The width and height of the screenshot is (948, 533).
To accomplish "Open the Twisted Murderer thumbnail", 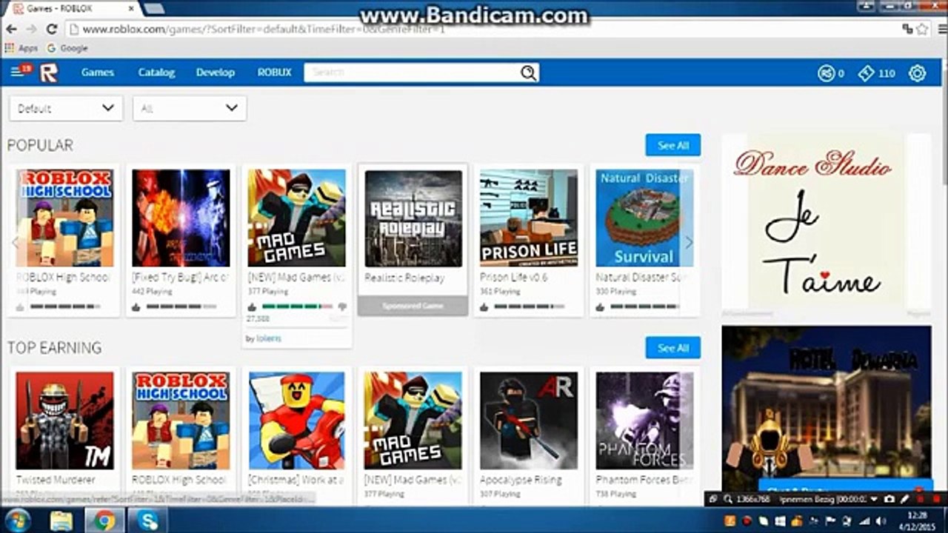I will pos(65,420).
